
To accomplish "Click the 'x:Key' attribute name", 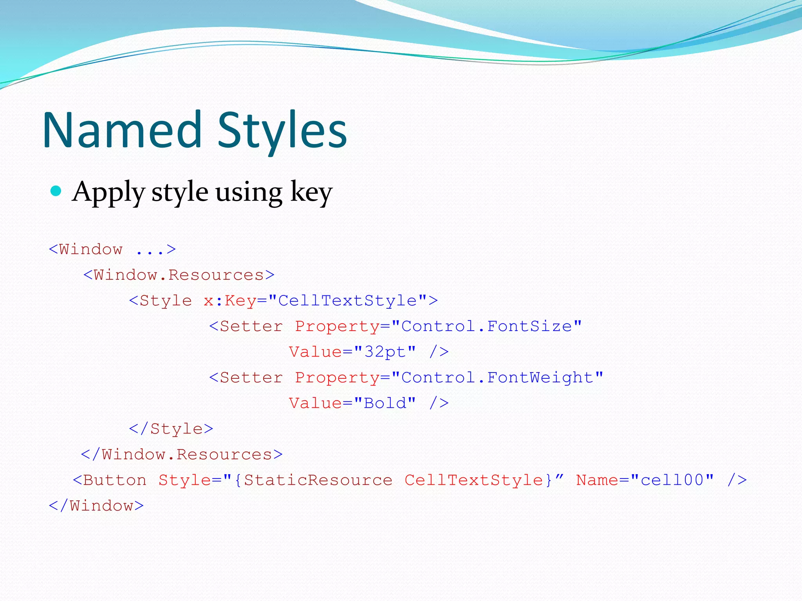I will 230,301.
